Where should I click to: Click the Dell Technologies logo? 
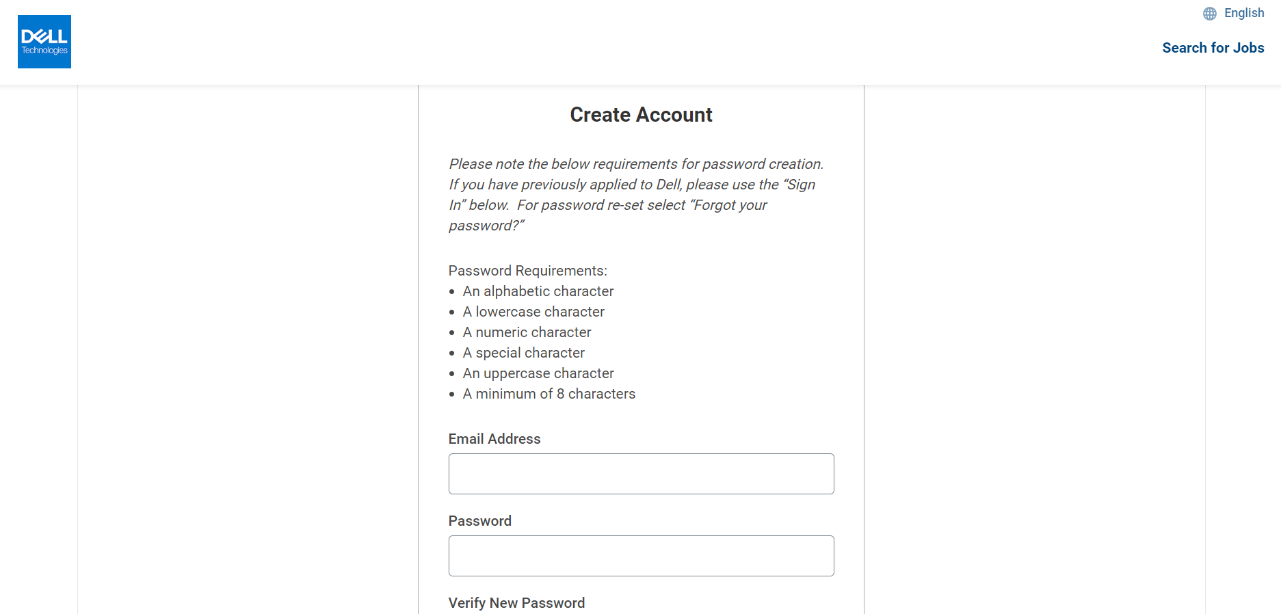[x=44, y=42]
